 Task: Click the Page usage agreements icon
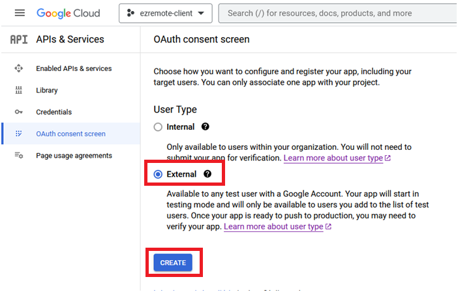(19, 155)
